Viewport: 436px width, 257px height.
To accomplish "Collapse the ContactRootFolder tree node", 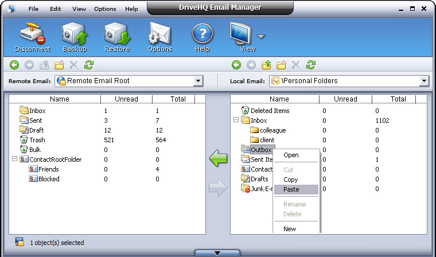I will [x=15, y=159].
